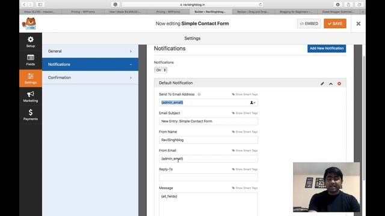Viewport: 385px width, 216px height.
Task: Collapse the Default Notification panel
Action: (x=331, y=84)
